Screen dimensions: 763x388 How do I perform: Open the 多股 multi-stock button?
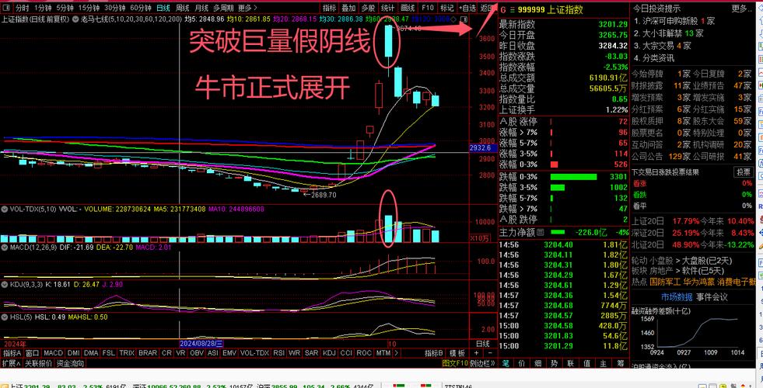click(368, 8)
